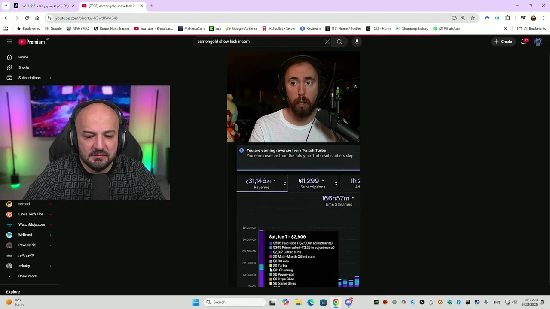Image resolution: width=550 pixels, height=309 pixels.
Task: Open the PewDiePie channel
Action: 27,245
